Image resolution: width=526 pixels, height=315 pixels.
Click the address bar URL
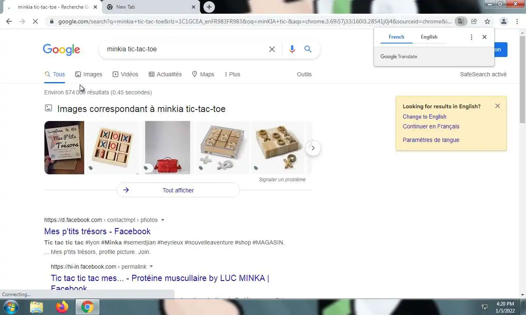pyautogui.click(x=255, y=21)
